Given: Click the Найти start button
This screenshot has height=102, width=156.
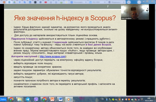Looking at the screenshot, I should [x=3, y=99].
